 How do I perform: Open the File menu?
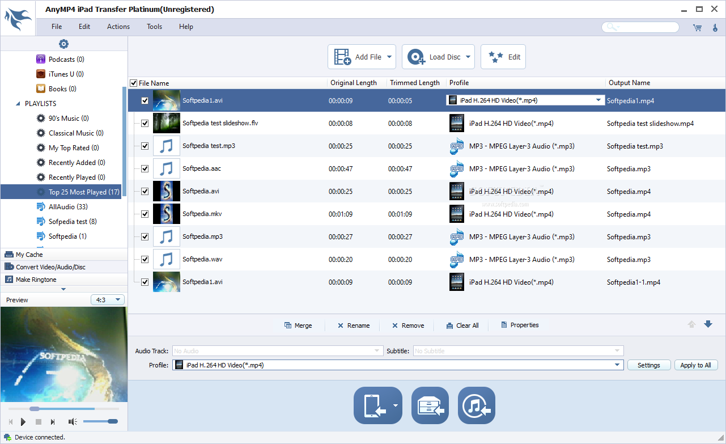coord(57,27)
